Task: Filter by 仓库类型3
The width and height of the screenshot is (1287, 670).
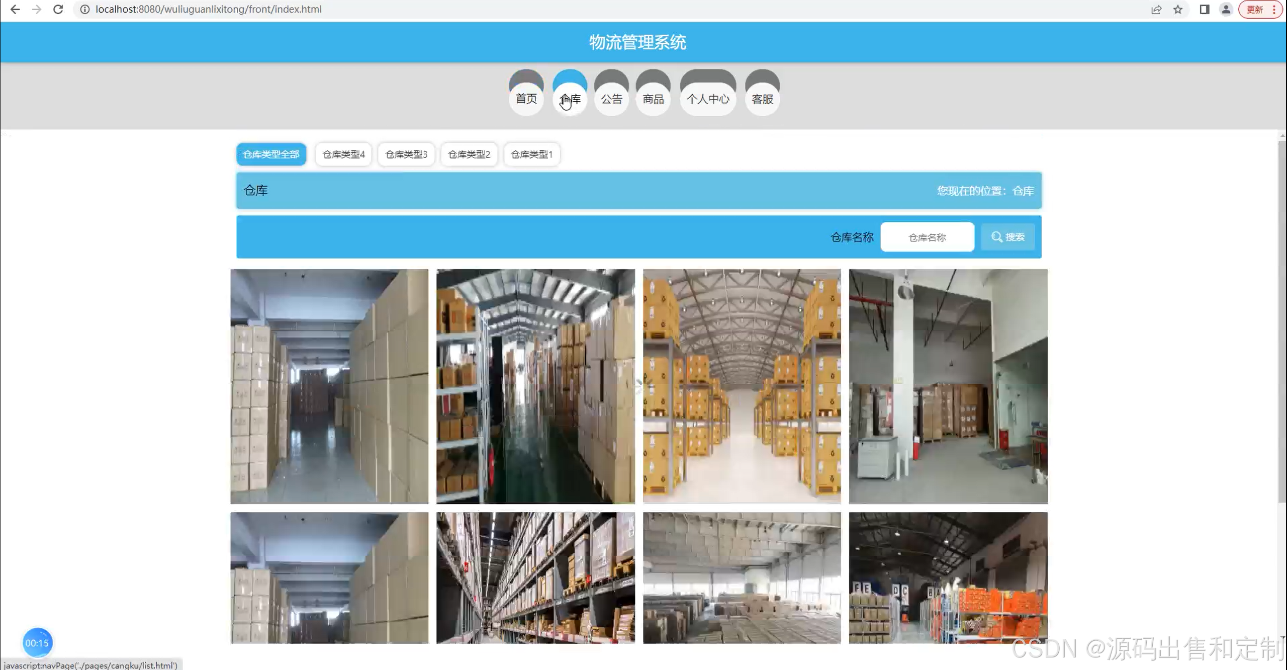Action: (x=406, y=154)
